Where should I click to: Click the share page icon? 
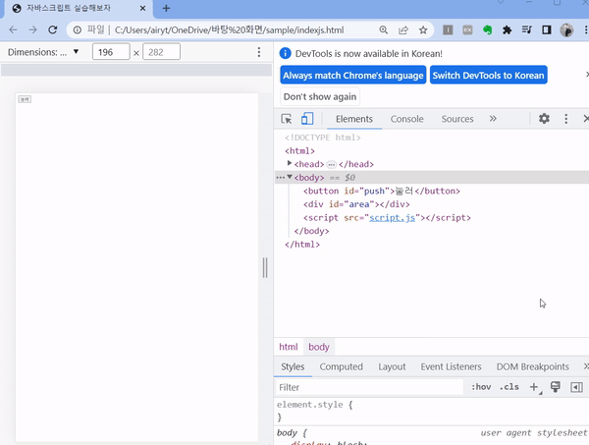[403, 30]
